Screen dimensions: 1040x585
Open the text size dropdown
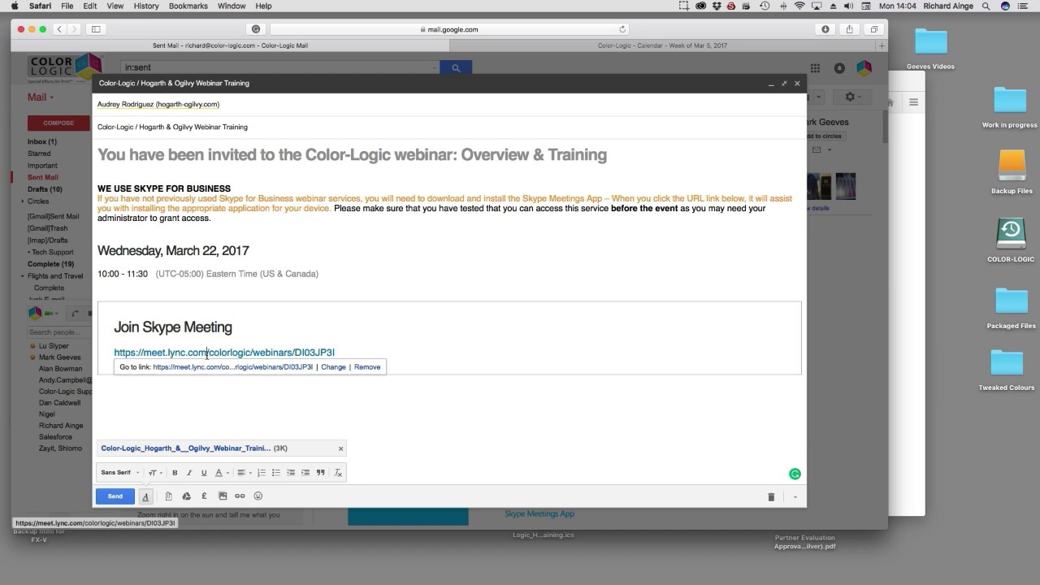[155, 473]
